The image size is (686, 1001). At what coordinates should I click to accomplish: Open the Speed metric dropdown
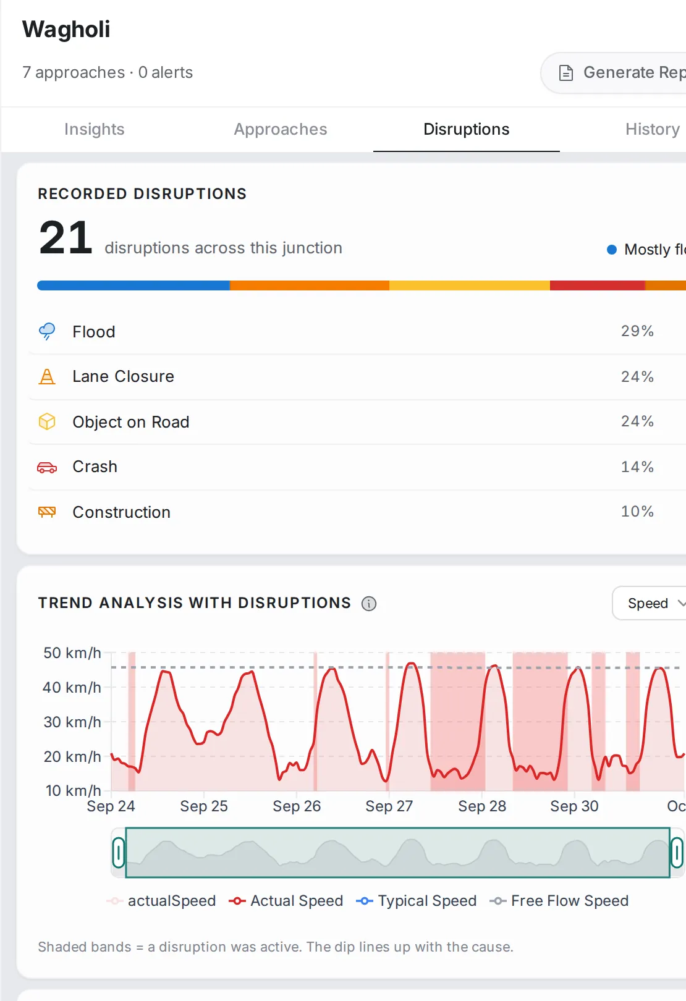click(650, 603)
